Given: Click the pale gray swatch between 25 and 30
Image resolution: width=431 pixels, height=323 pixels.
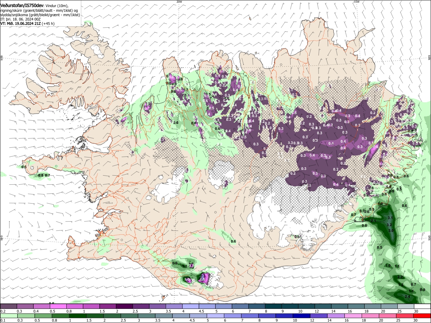Looking at the screenshot, I should click(x=406, y=307).
